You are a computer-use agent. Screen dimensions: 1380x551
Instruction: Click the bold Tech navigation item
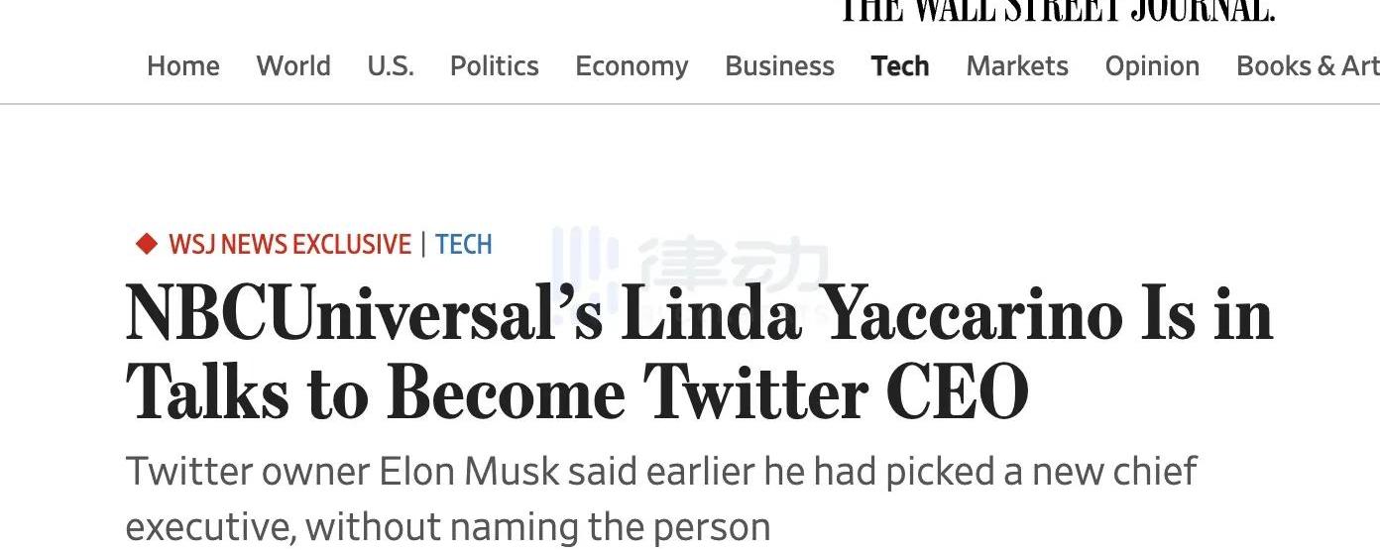point(900,66)
